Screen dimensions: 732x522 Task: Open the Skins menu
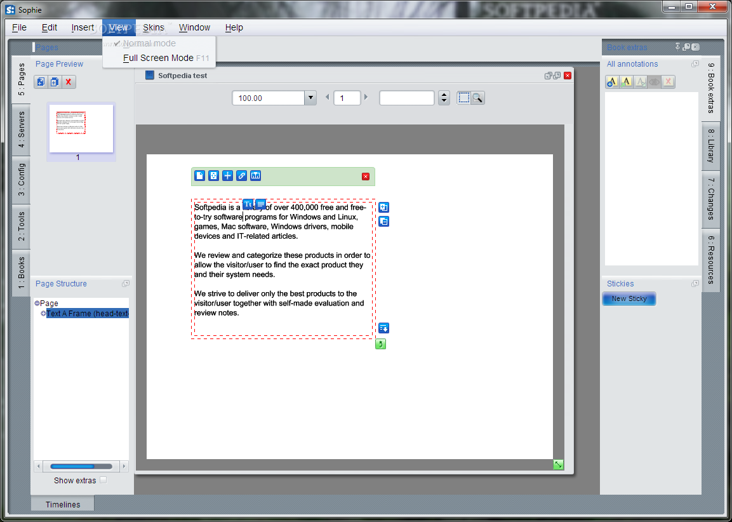point(154,27)
